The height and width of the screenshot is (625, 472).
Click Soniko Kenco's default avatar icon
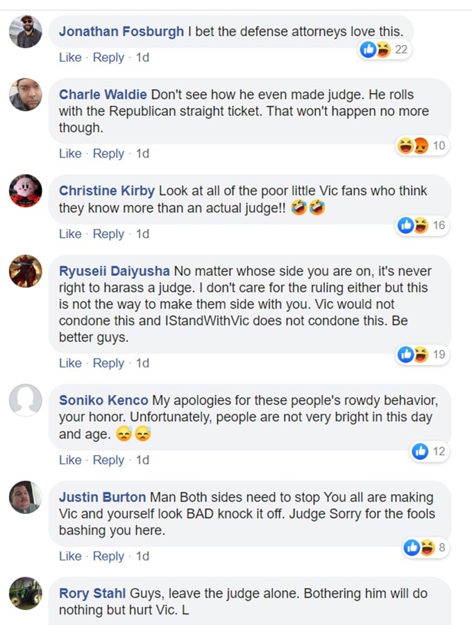(x=26, y=400)
